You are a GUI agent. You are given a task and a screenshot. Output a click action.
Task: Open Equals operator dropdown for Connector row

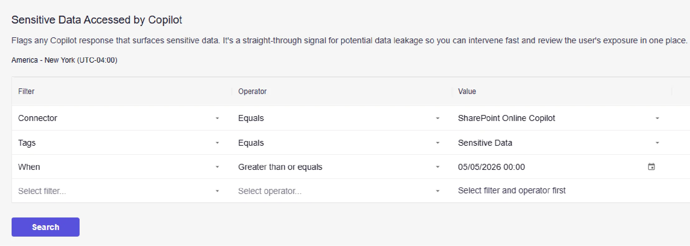pos(339,118)
